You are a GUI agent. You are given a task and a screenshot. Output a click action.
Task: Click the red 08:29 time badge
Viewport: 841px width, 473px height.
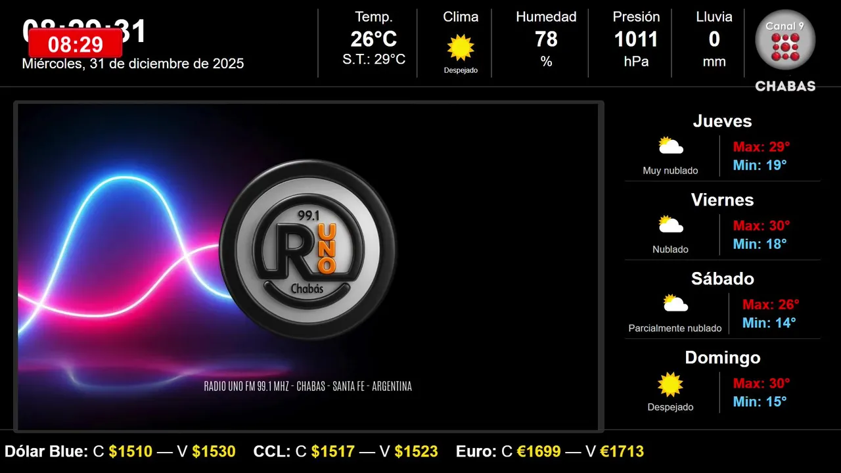point(76,45)
